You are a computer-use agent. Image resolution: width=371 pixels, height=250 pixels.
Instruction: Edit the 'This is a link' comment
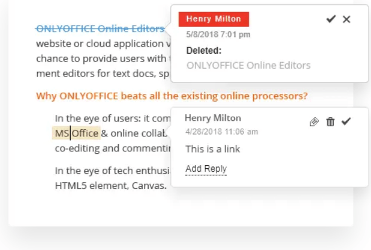tap(314, 122)
